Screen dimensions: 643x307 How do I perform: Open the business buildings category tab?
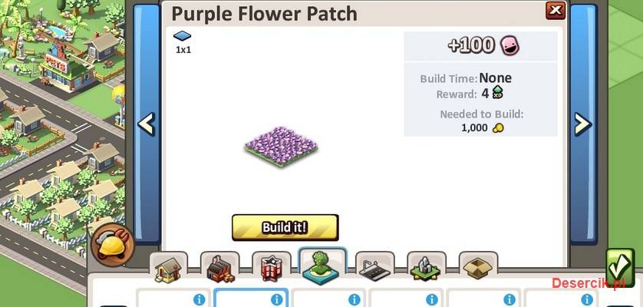click(x=220, y=269)
